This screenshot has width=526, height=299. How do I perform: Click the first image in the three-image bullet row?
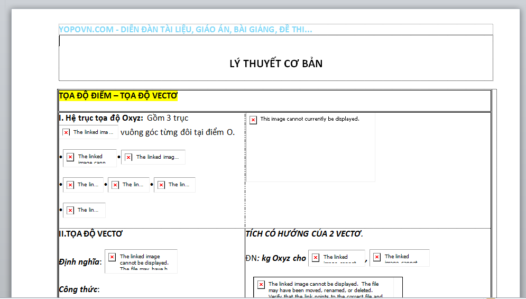click(x=84, y=185)
